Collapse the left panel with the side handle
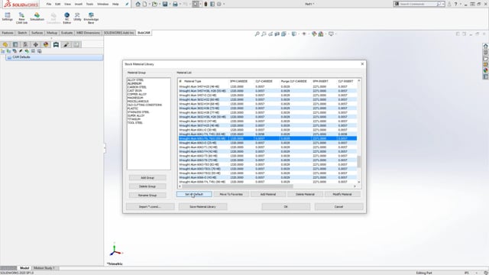 105,148
